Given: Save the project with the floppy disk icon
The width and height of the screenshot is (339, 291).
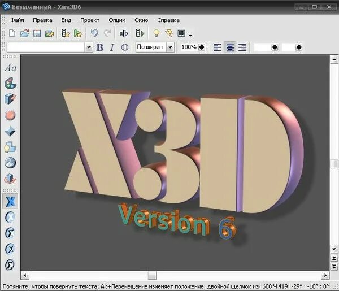Looking at the screenshot, I should tap(37, 33).
